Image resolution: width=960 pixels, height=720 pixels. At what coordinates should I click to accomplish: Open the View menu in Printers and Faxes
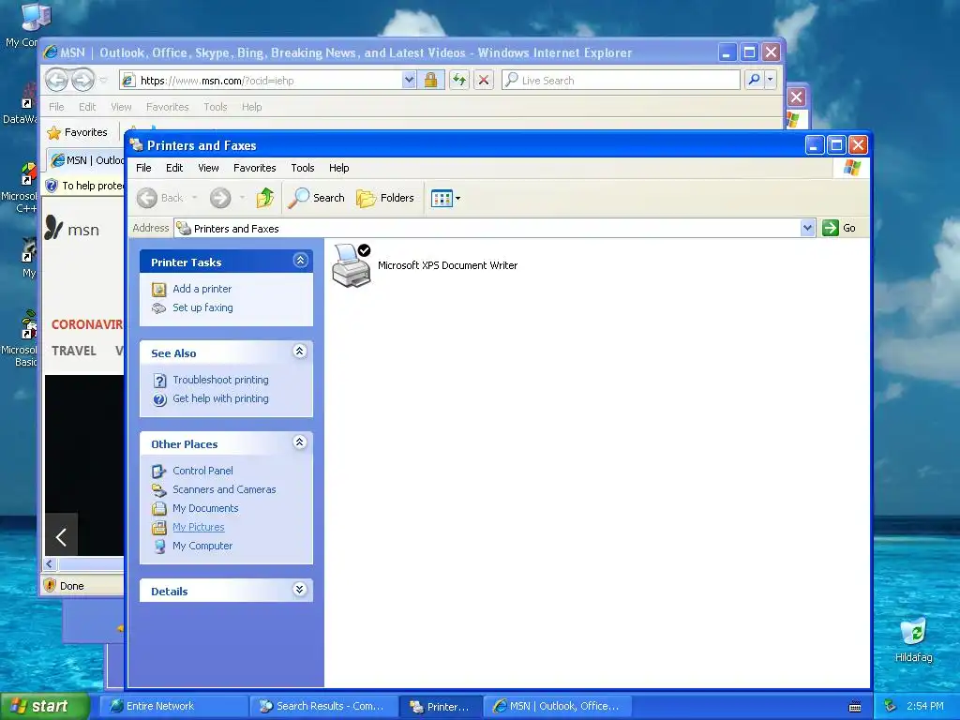click(x=208, y=168)
